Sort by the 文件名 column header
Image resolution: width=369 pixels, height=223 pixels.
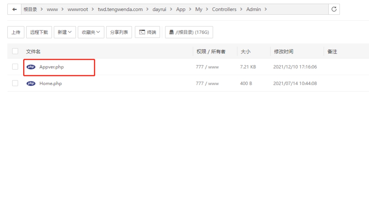(x=33, y=52)
